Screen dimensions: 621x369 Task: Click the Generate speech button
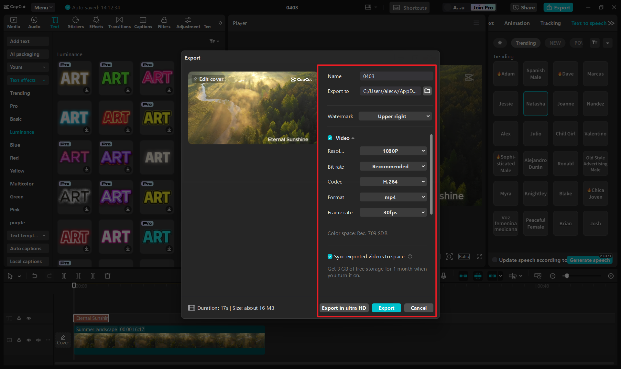[589, 260]
